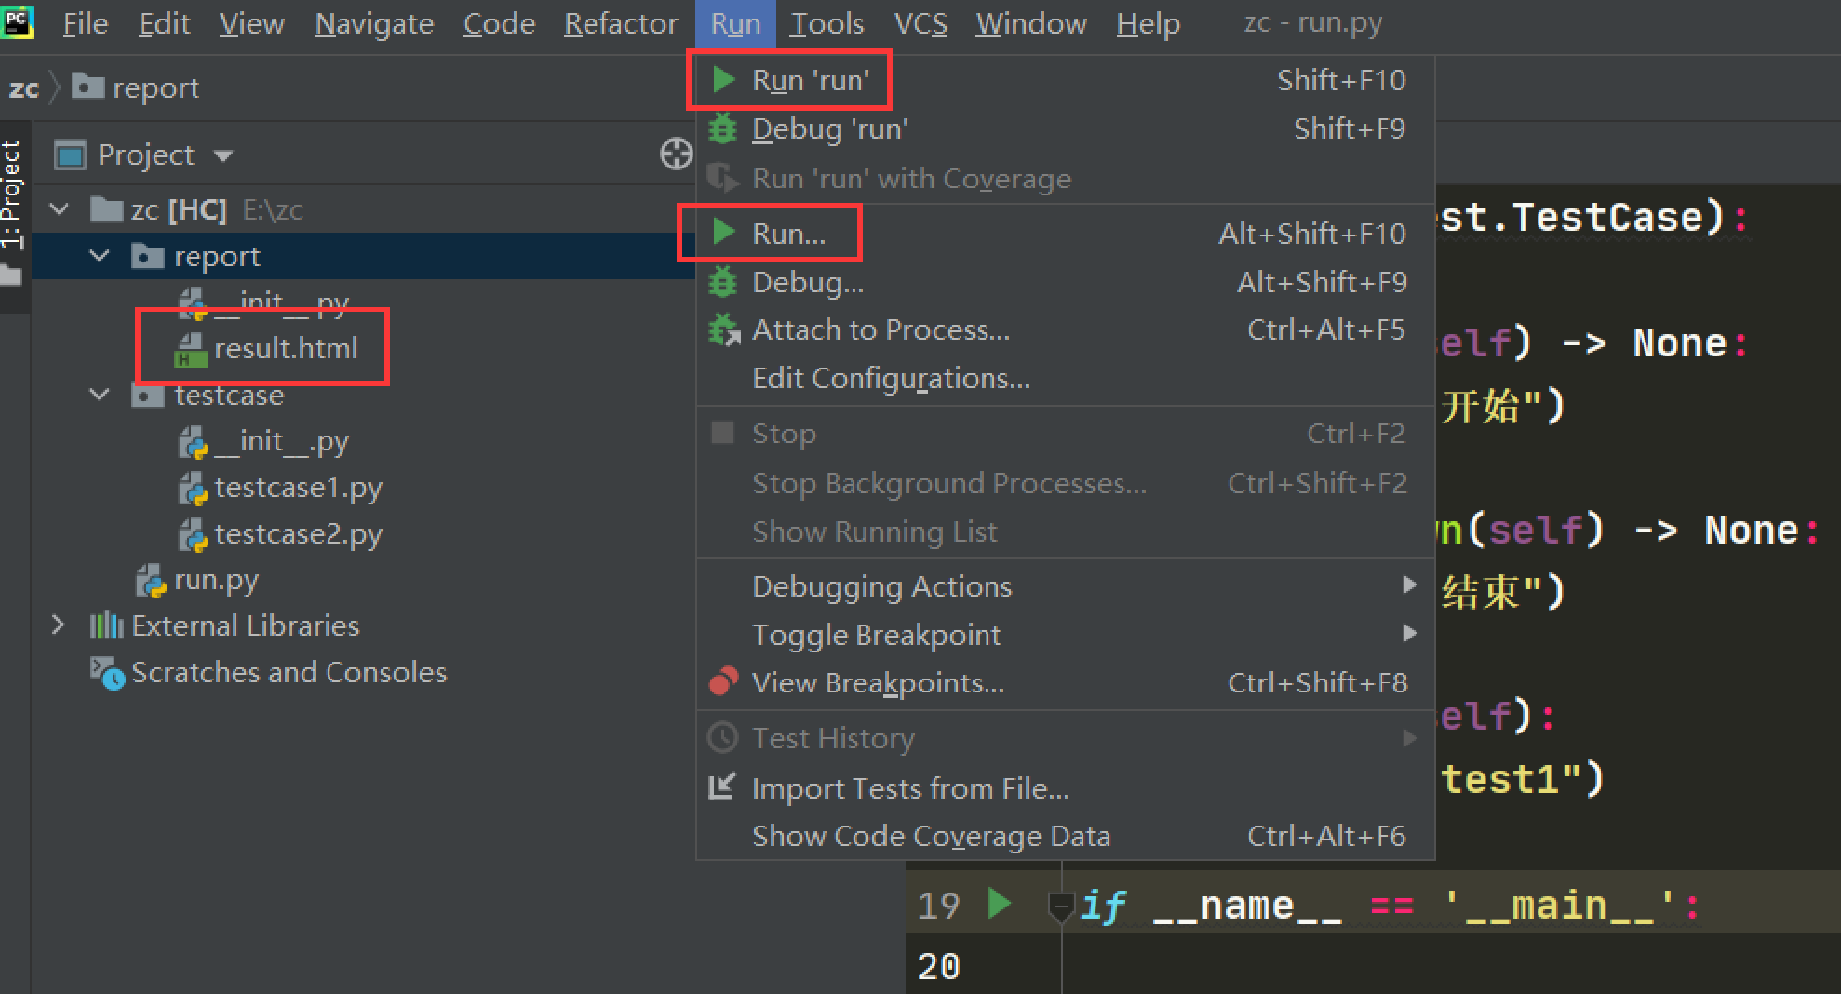Click the Debug 'run' bug icon
The height and width of the screenshot is (994, 1841).
coord(723,128)
